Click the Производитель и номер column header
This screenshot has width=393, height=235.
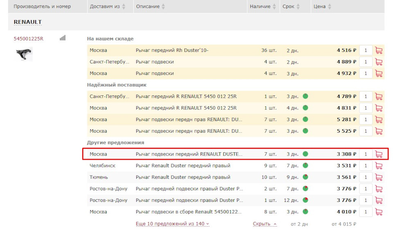point(42,7)
